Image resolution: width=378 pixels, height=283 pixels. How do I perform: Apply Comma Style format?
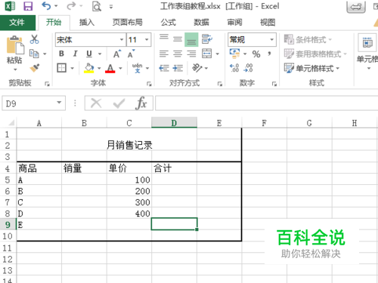269,54
